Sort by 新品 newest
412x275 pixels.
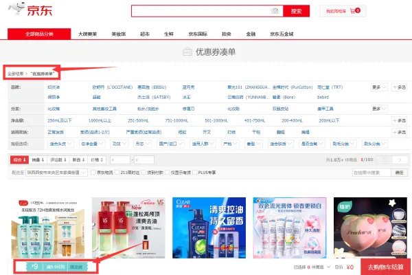(x=78, y=159)
